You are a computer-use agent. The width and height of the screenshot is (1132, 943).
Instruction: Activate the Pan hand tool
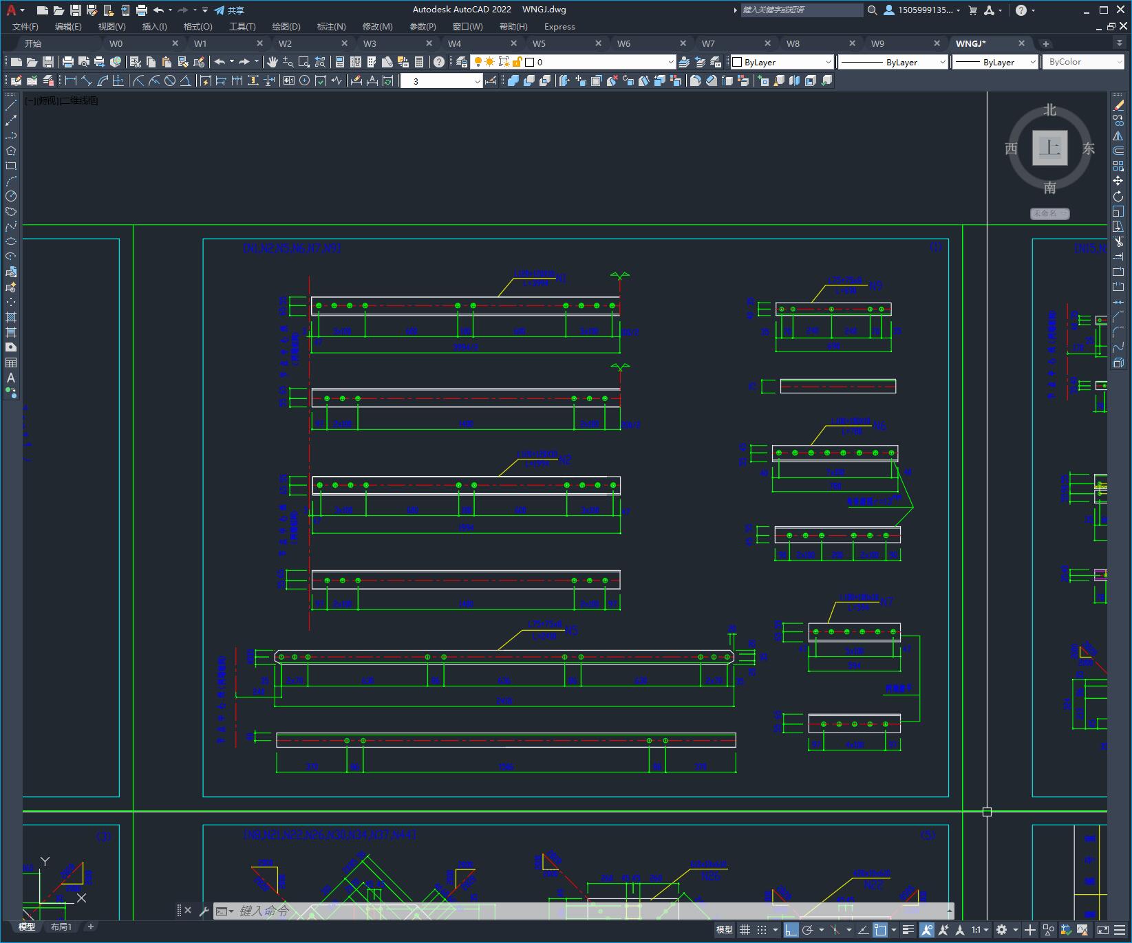(273, 62)
